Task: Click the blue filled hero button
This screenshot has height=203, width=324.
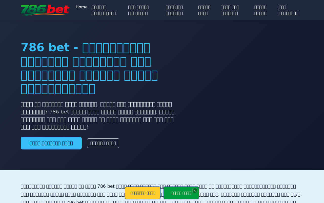Action: click(51, 143)
